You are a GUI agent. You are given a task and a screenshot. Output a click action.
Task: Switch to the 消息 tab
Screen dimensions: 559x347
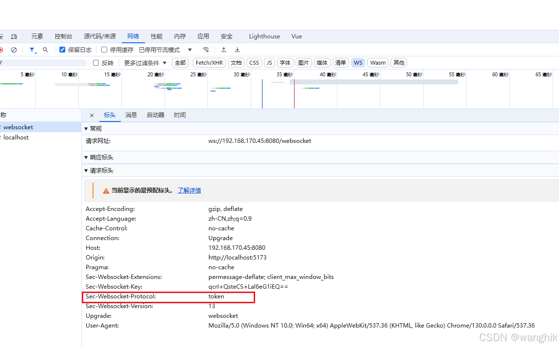(x=130, y=115)
